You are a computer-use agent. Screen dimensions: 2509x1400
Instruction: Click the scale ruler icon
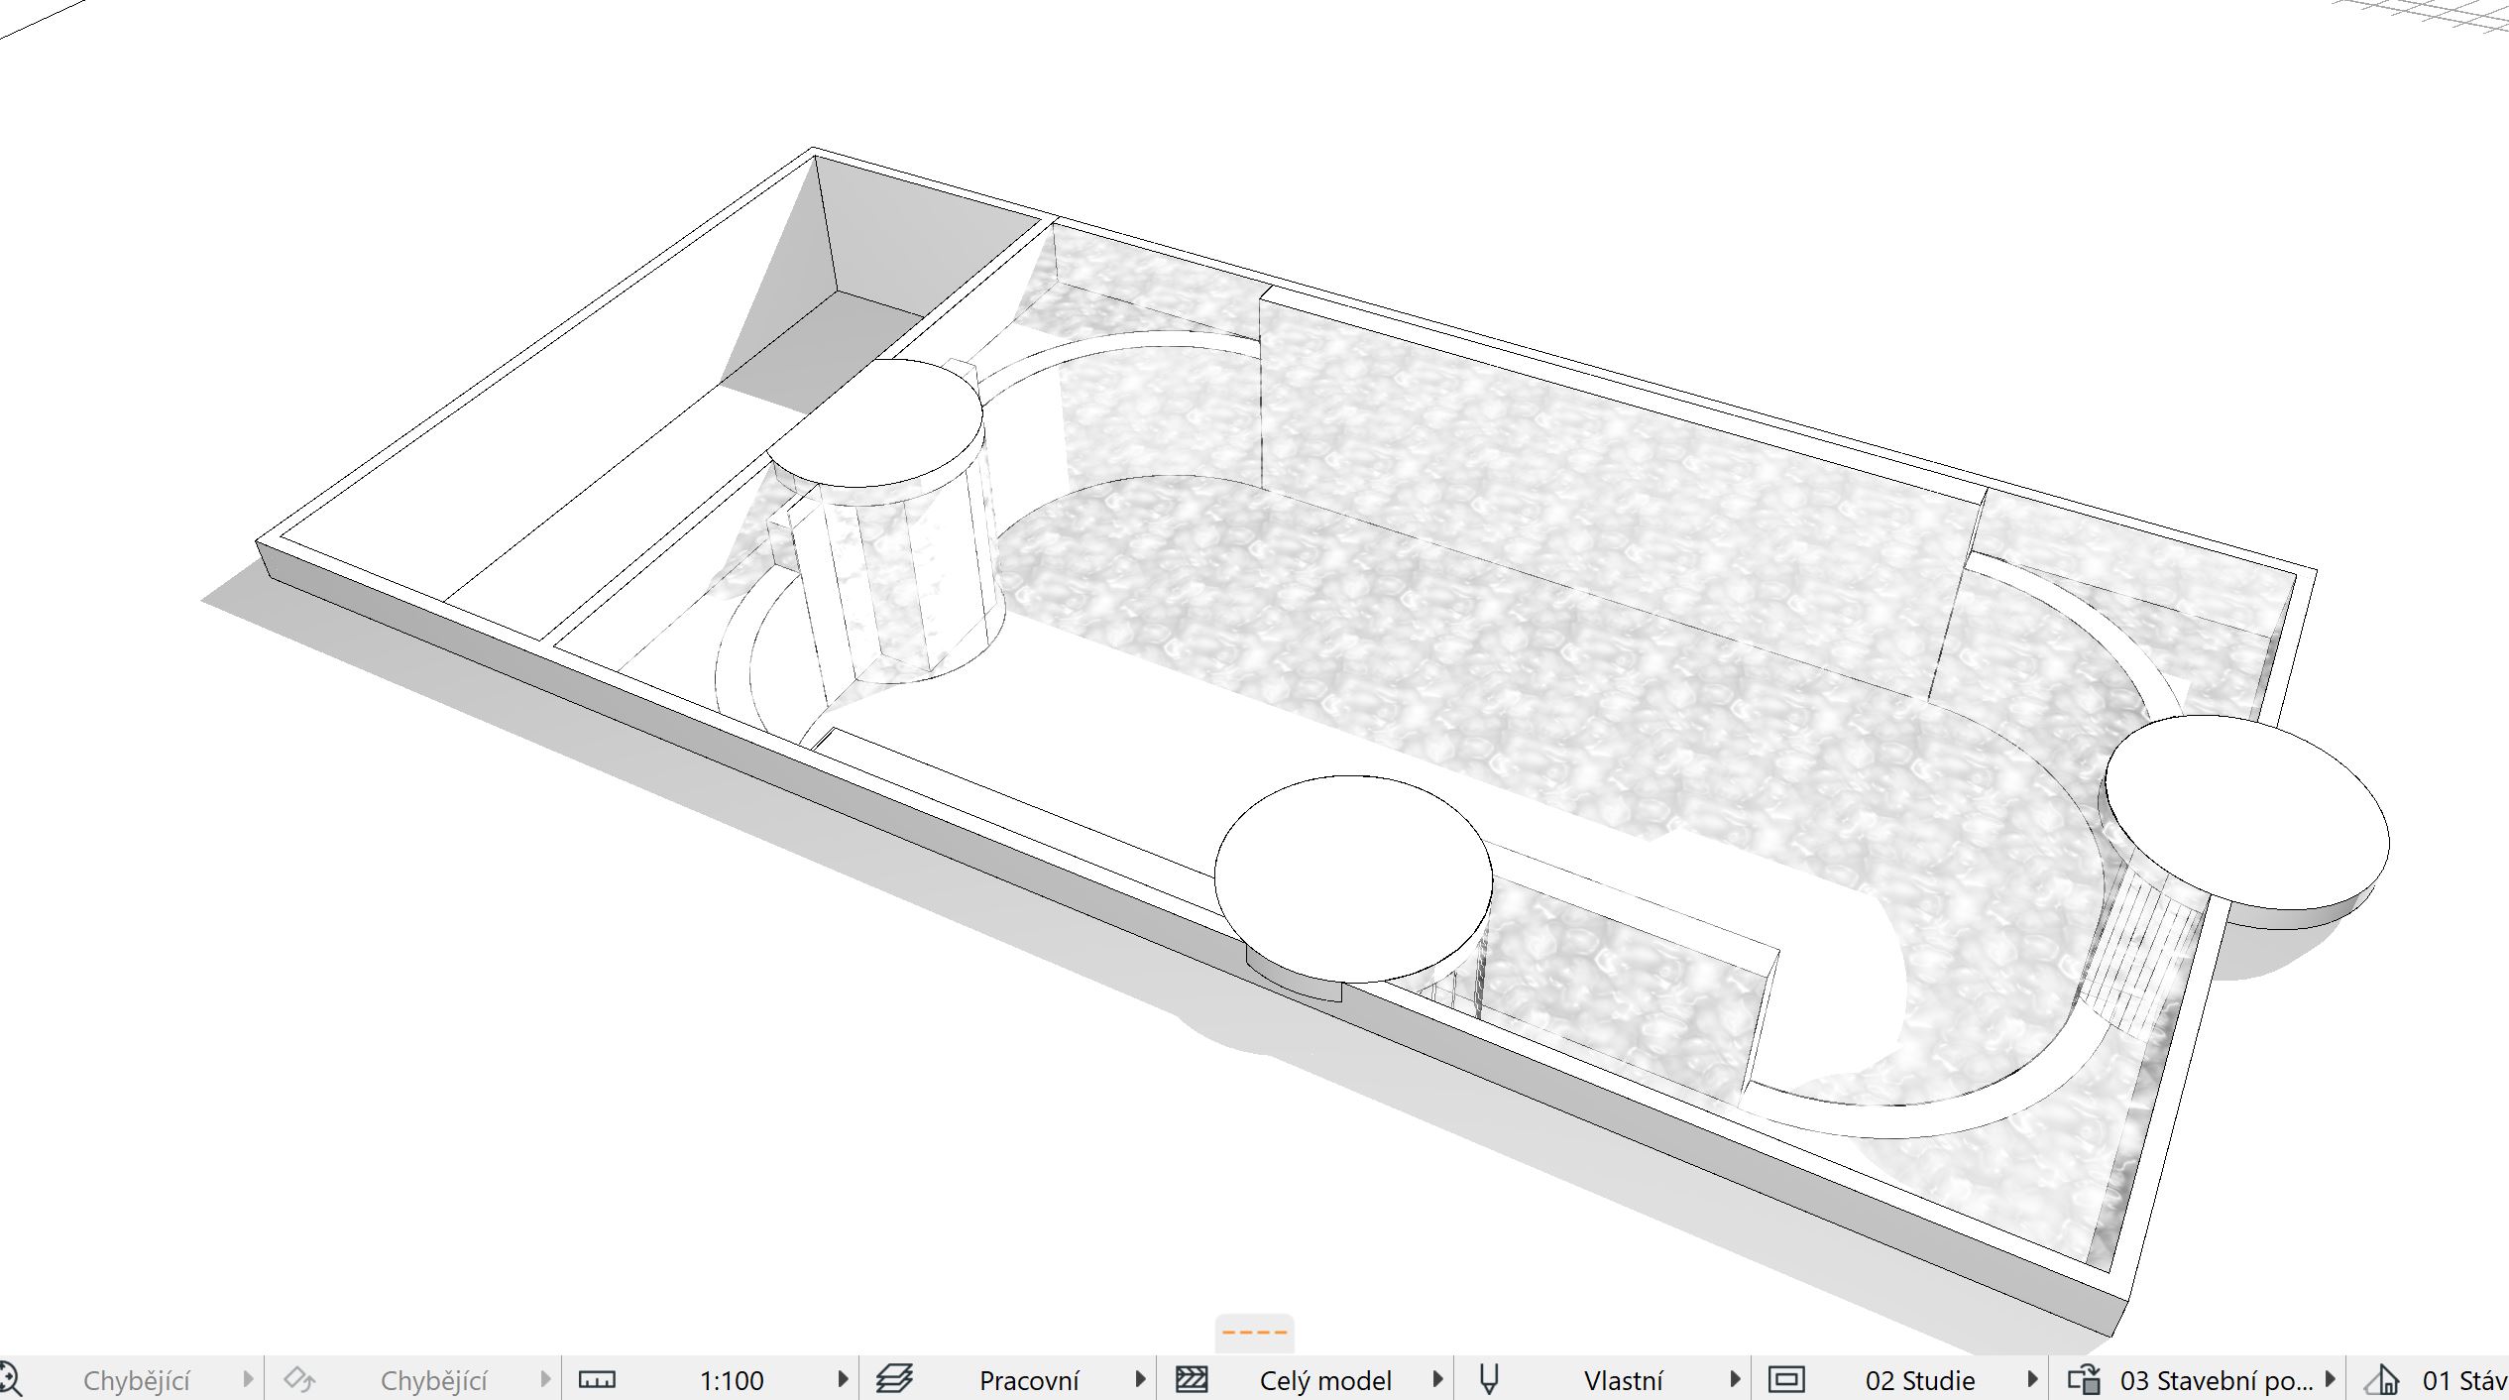597,1379
